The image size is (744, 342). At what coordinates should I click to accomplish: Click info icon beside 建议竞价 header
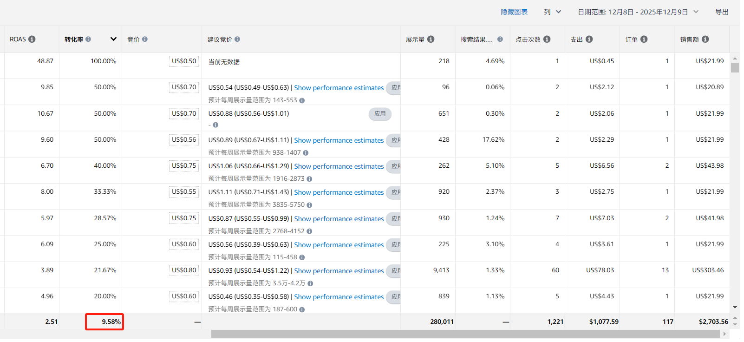(237, 39)
